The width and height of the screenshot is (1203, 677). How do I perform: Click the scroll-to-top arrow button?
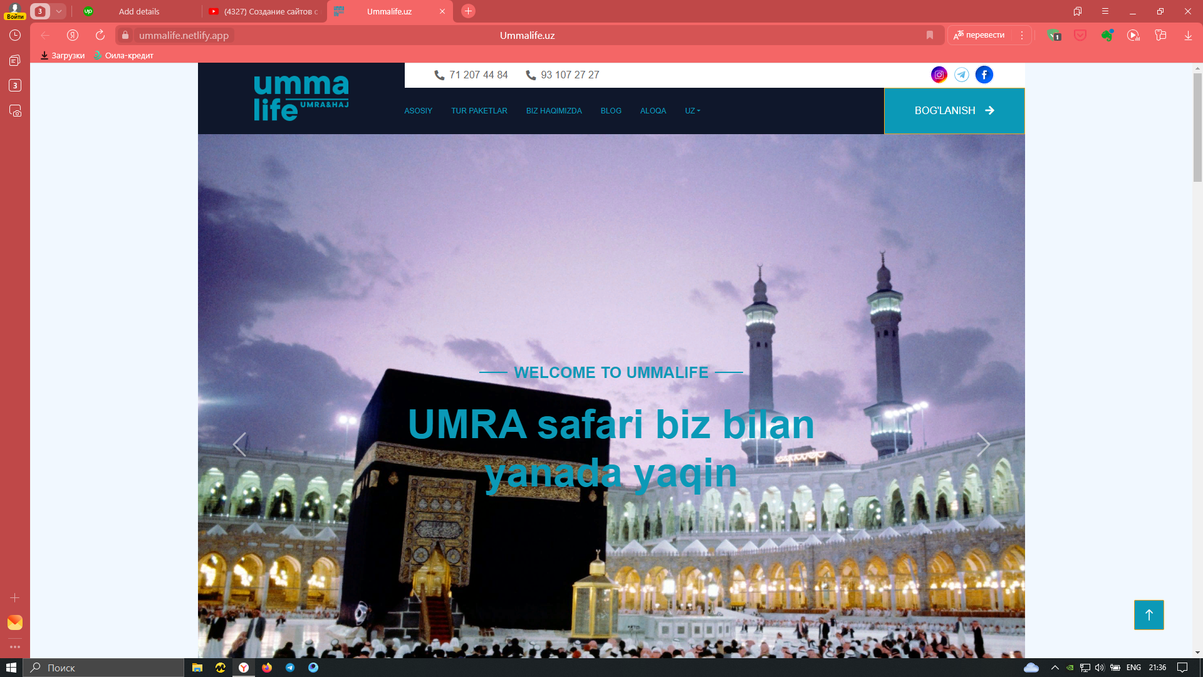coord(1148,615)
